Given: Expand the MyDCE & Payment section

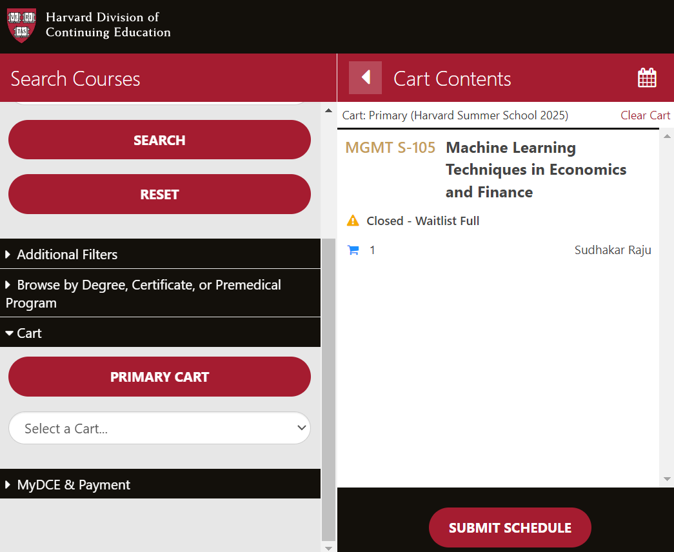Looking at the screenshot, I should pos(74,484).
